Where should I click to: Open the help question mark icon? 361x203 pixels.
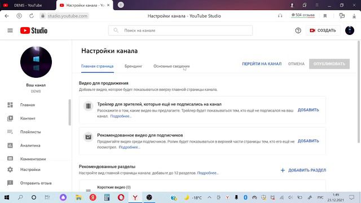pos(298,30)
